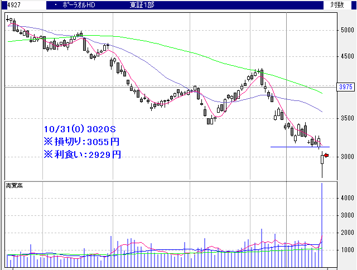Image resolution: width=357 pixels, height=270 pixels.
Task: Click the 3000 price axis label
Action: [x=347, y=157]
